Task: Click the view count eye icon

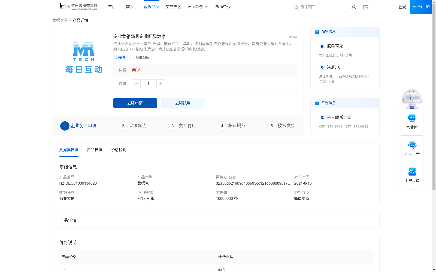Action: (x=290, y=37)
